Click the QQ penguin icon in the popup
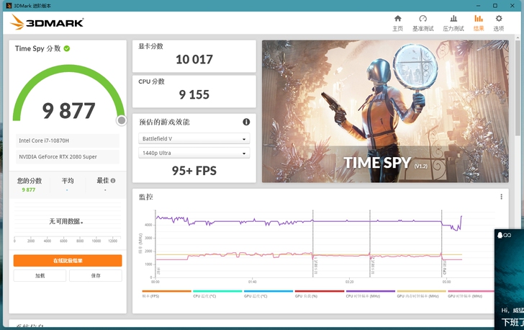 tap(500, 235)
